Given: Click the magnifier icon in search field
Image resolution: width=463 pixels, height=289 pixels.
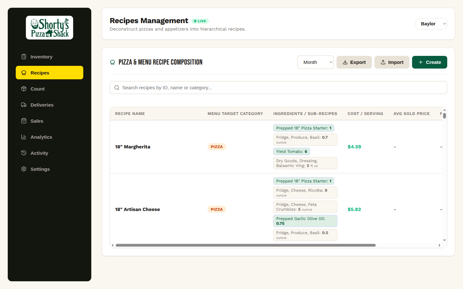Looking at the screenshot, I should coord(117,88).
